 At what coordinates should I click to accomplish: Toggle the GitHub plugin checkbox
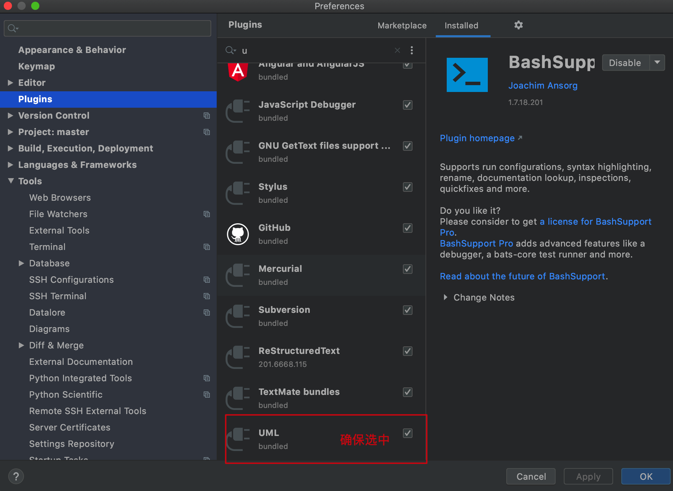[x=407, y=228]
